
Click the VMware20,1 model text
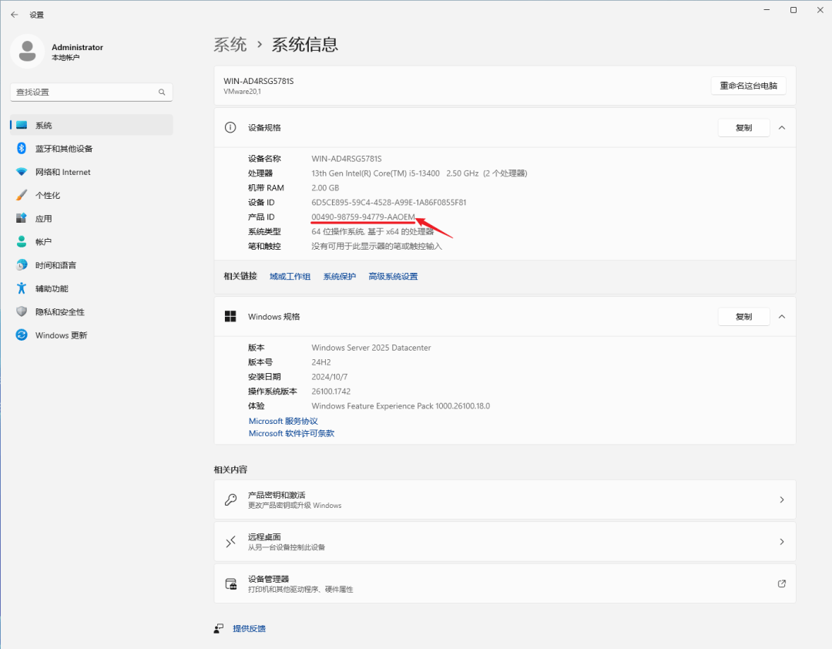click(242, 92)
